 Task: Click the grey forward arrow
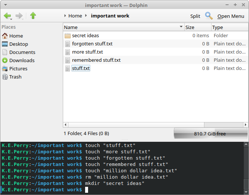[x=19, y=16]
